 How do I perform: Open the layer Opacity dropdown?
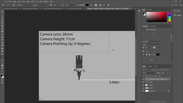point(166,73)
